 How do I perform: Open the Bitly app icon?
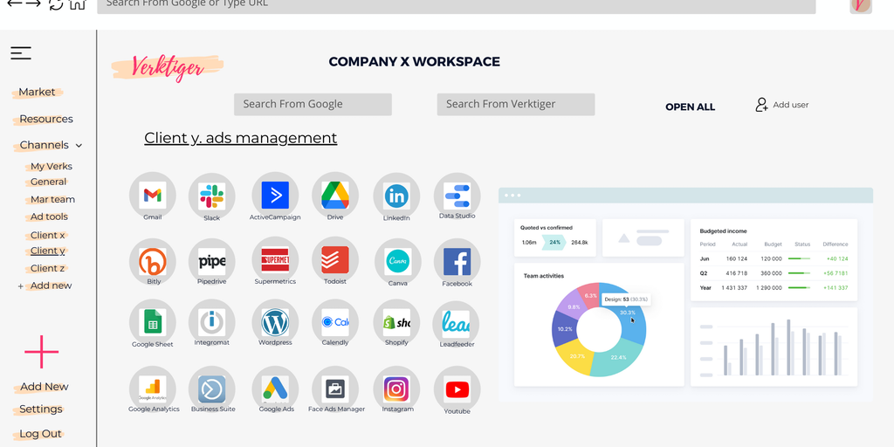tap(153, 262)
